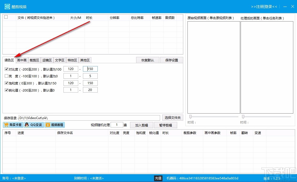Viewport: 297px width, 182px height.
Task: Click the 变速 column header
Action: click(260, 133)
